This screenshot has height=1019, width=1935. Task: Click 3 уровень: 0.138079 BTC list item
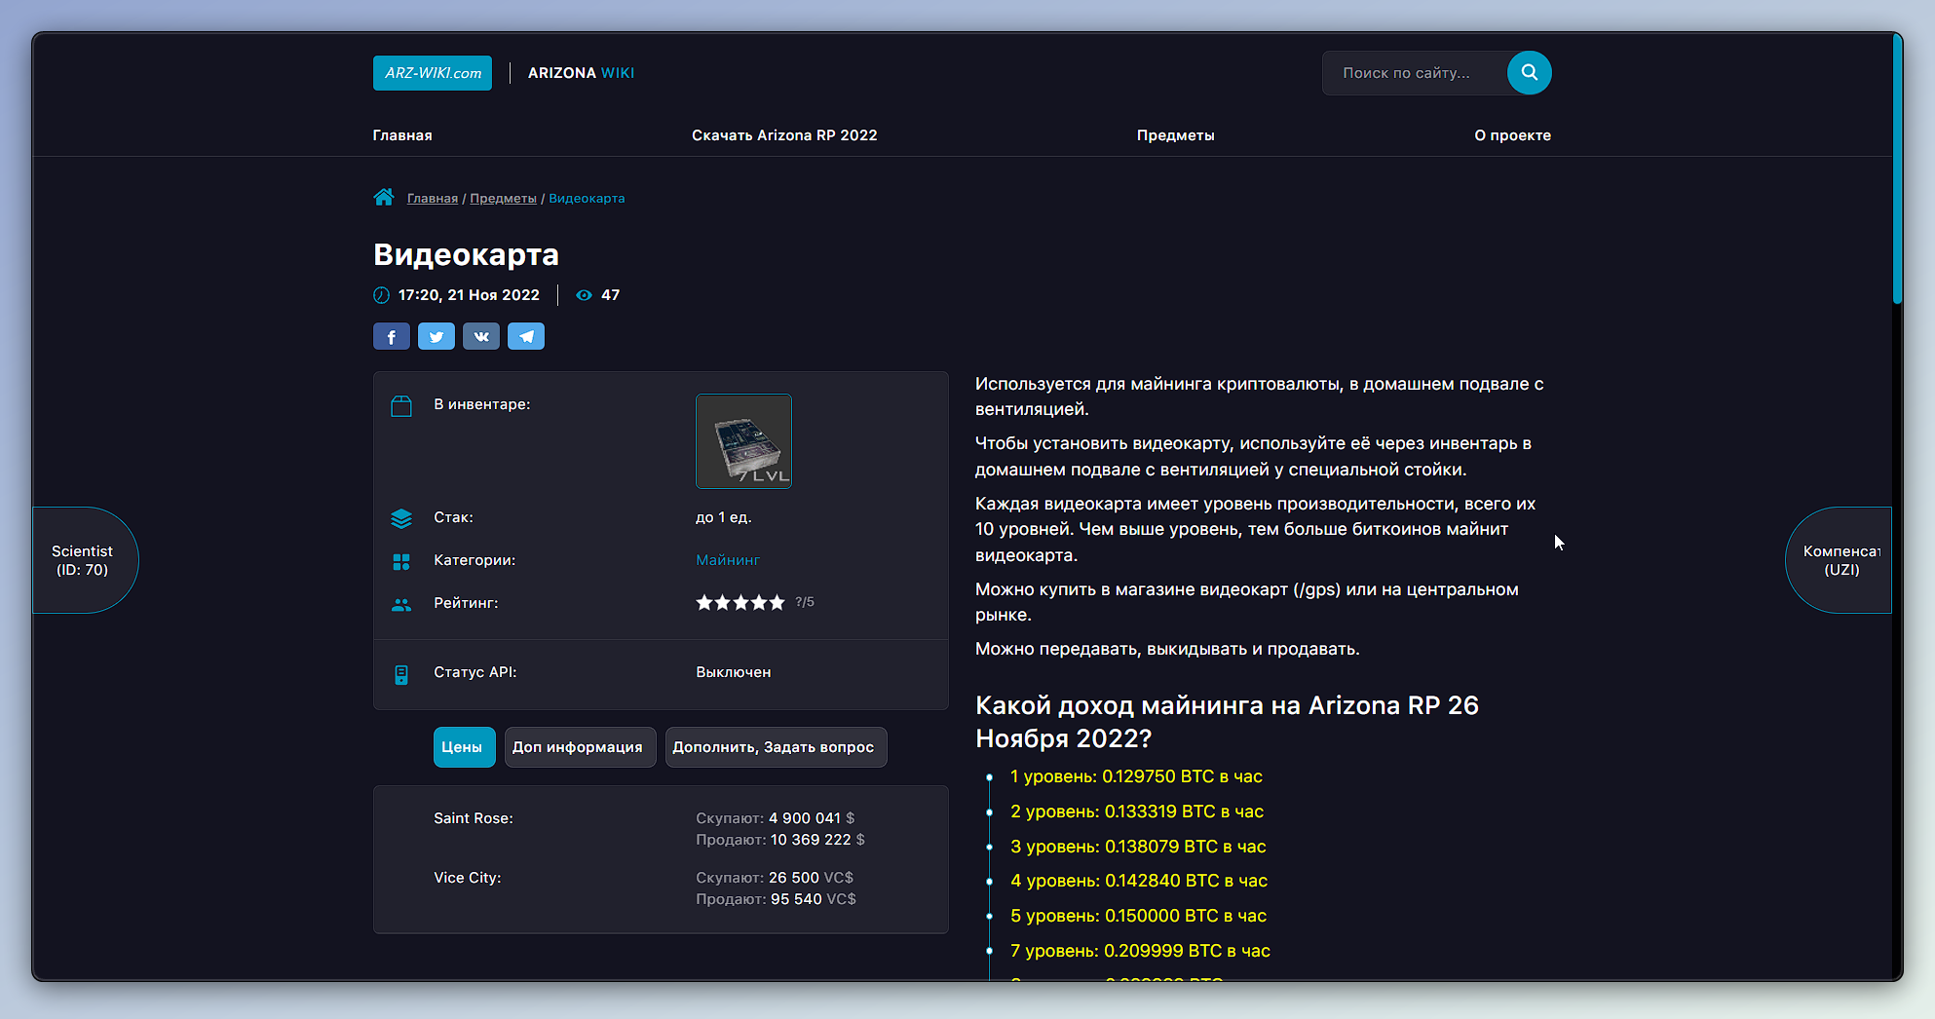[x=1138, y=847]
